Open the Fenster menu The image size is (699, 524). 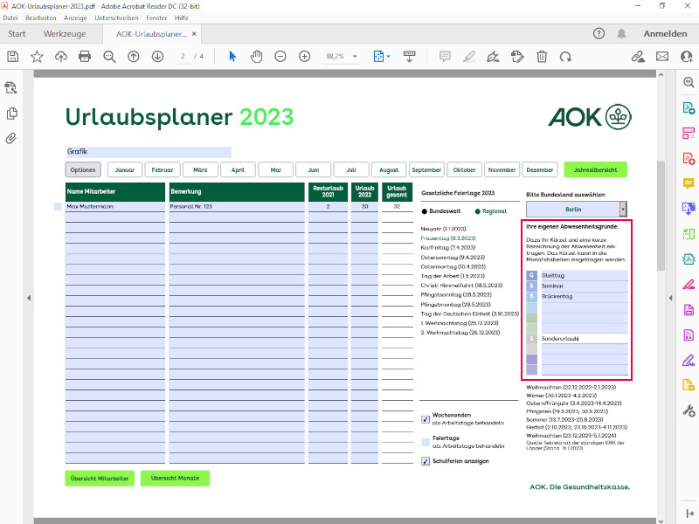pyautogui.click(x=156, y=17)
